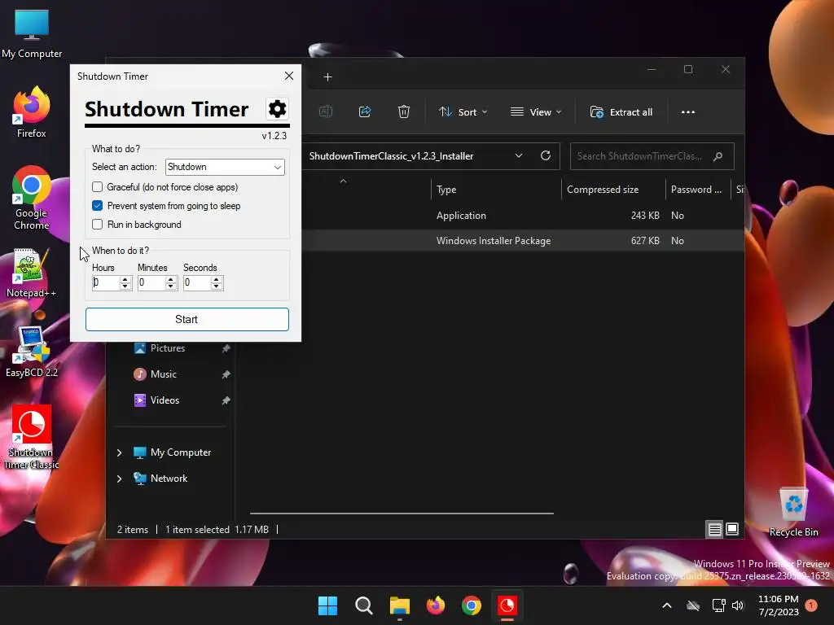Enable Run in background option
The height and width of the screenshot is (625, 834).
[x=98, y=225]
